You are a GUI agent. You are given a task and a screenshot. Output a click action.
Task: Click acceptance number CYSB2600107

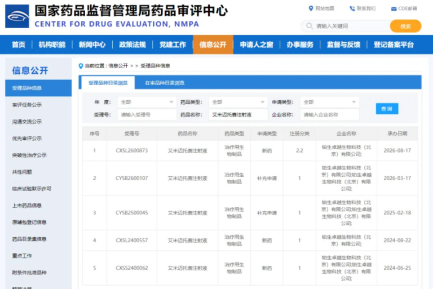pyautogui.click(x=132, y=179)
